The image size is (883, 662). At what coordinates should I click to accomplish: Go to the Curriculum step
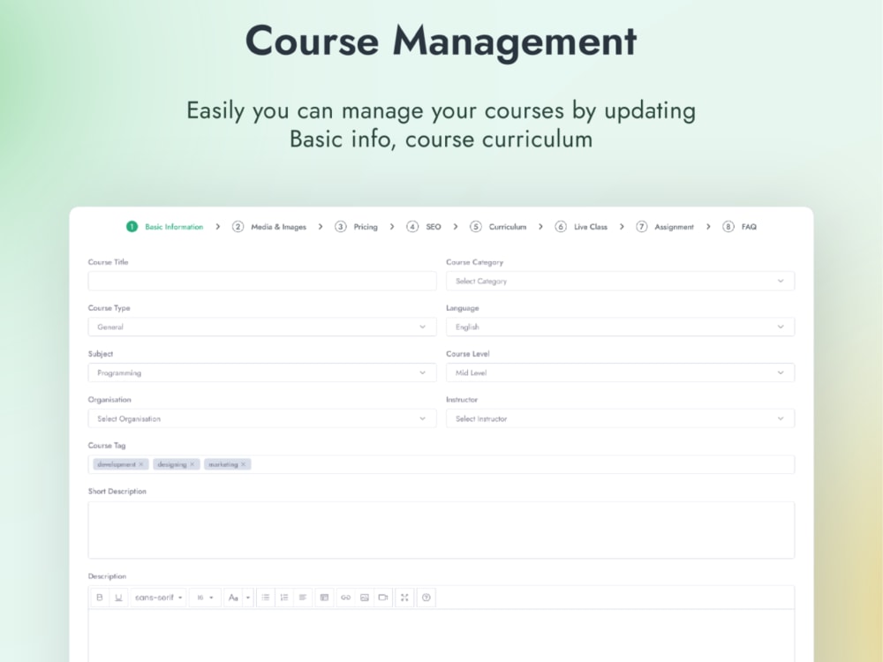coord(506,227)
